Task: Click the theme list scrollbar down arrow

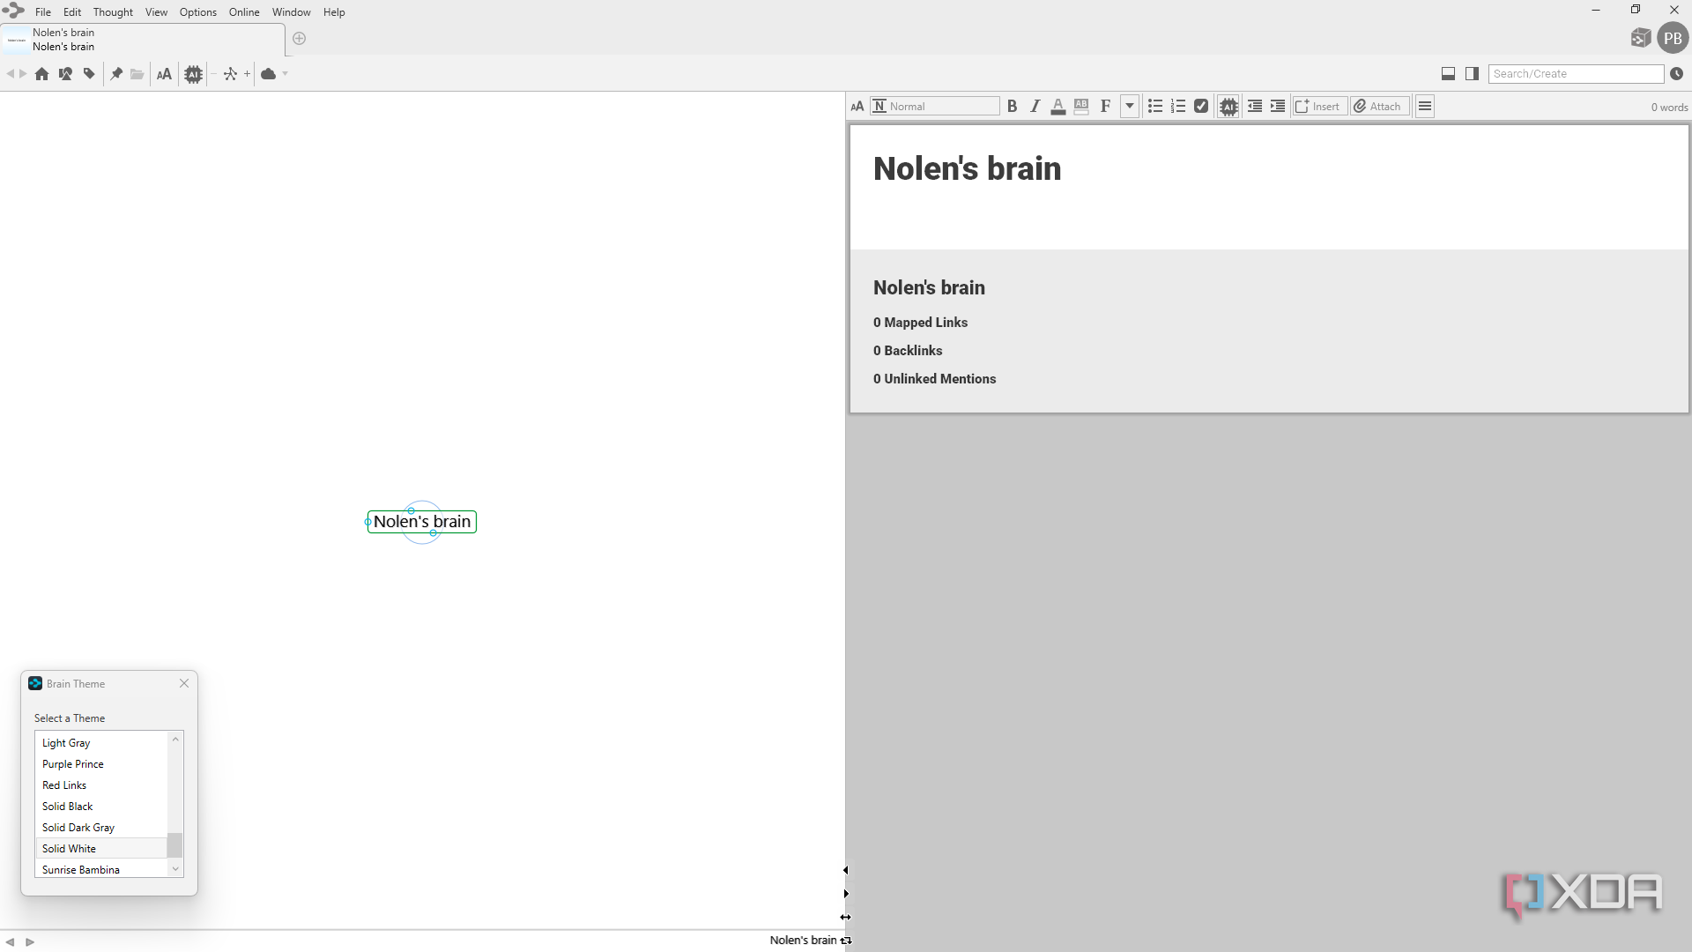Action: tap(175, 869)
